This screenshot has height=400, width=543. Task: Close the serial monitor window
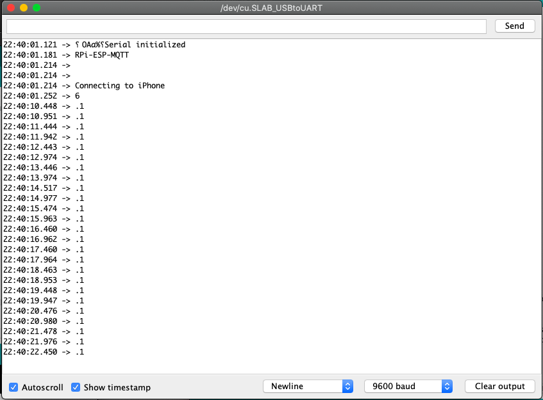pyautogui.click(x=11, y=8)
